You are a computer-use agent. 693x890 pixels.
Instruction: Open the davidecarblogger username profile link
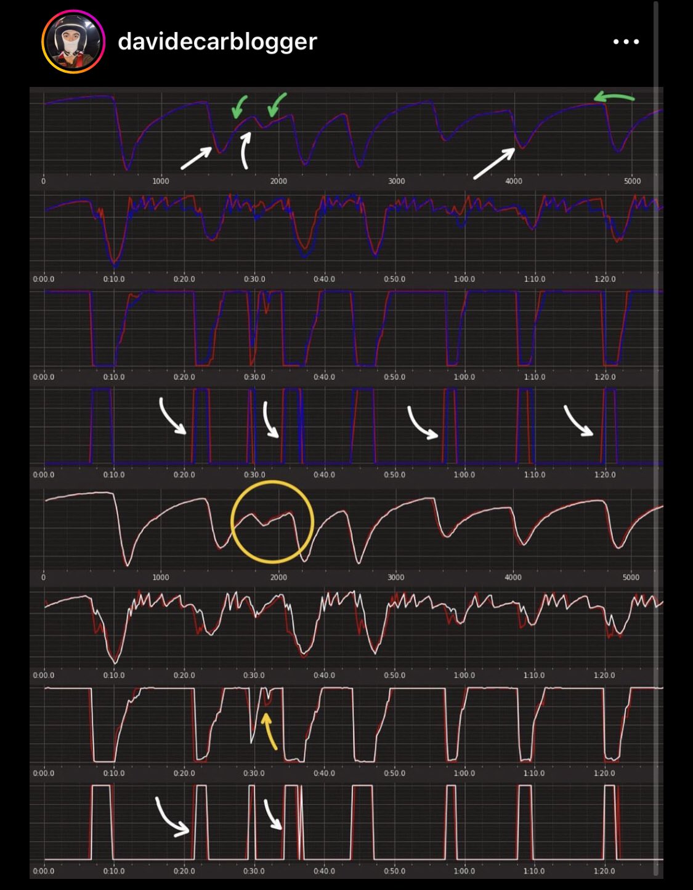(217, 42)
